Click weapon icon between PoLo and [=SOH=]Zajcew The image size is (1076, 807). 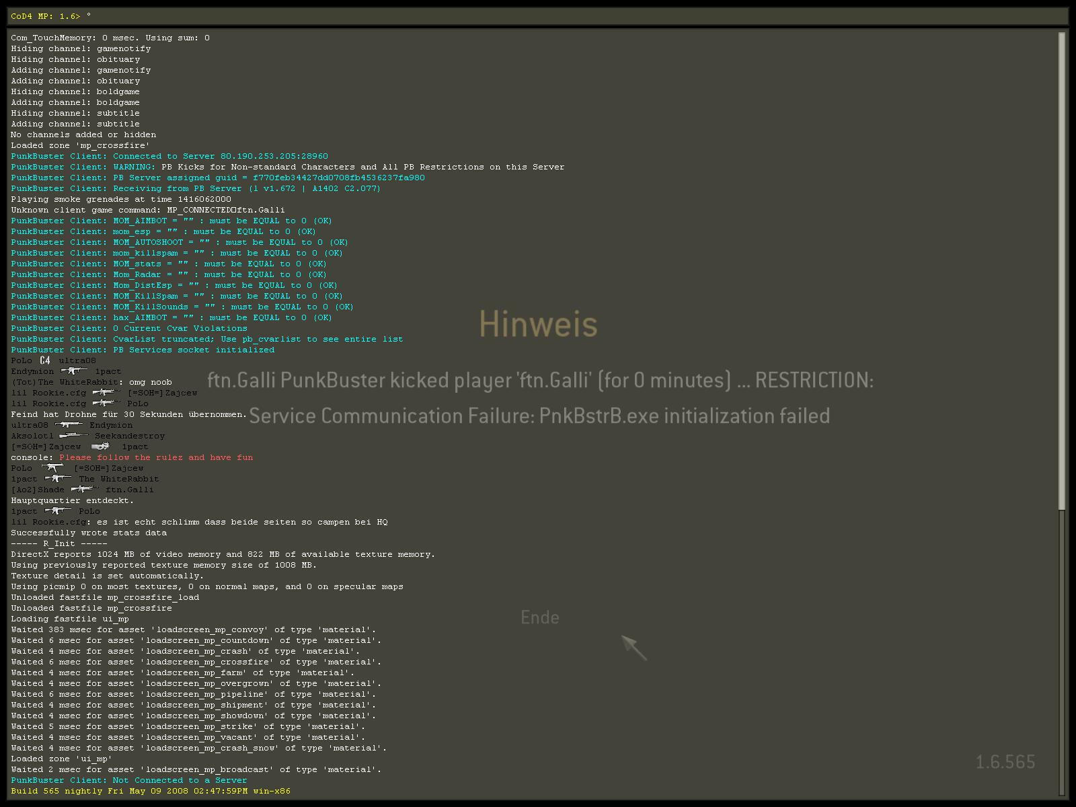click(x=52, y=467)
